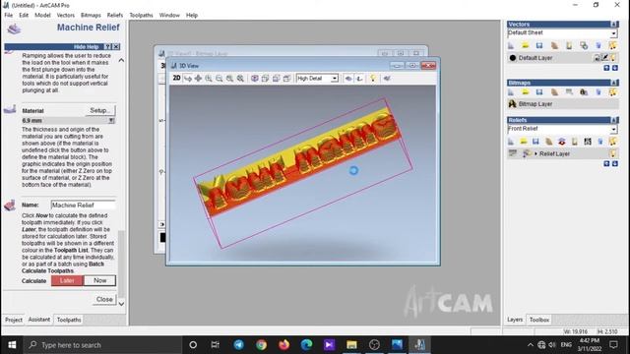
Task: Move Relief Layer down with arrow icon
Action: (614, 164)
